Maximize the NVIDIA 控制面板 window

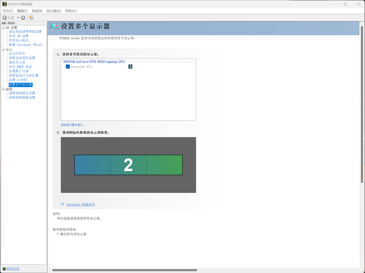345,4
